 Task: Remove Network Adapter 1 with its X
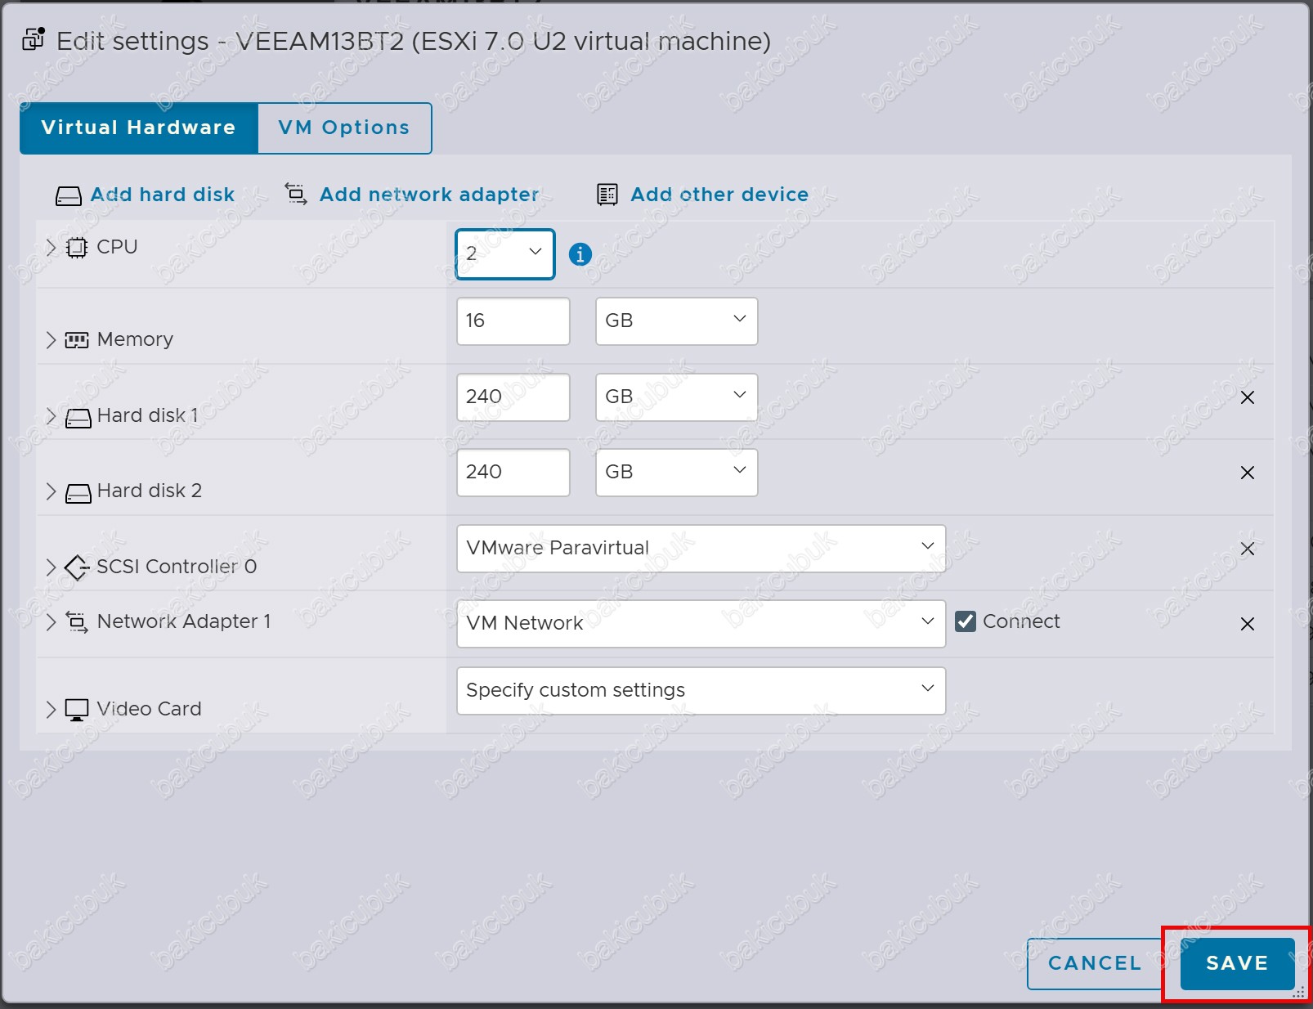coord(1248,624)
